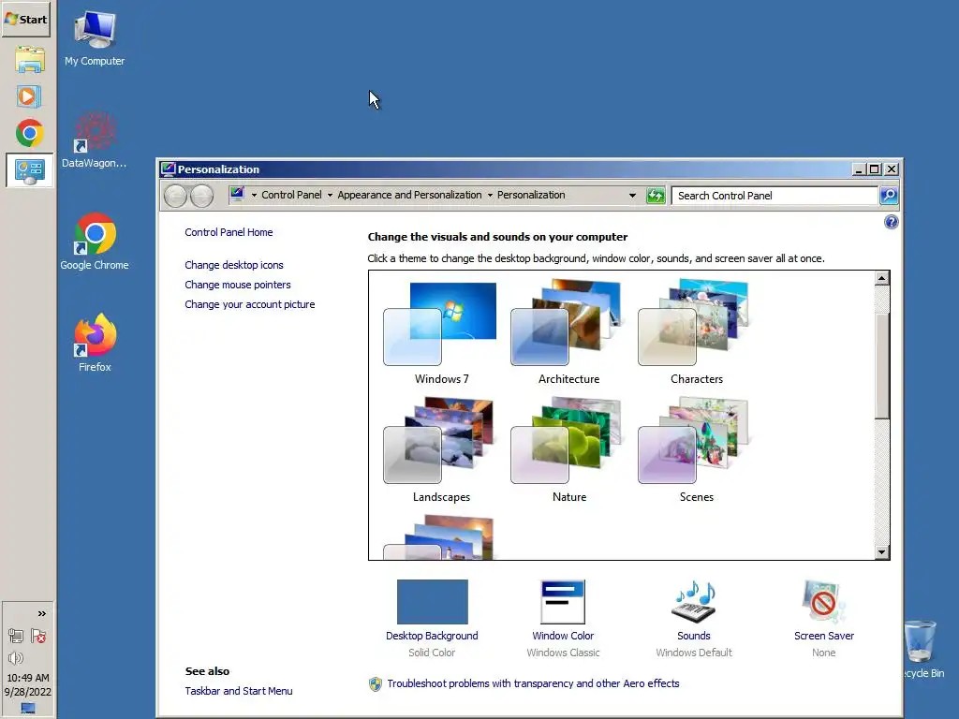Select the Architecture theme
Image resolution: width=959 pixels, height=719 pixels.
(x=568, y=332)
